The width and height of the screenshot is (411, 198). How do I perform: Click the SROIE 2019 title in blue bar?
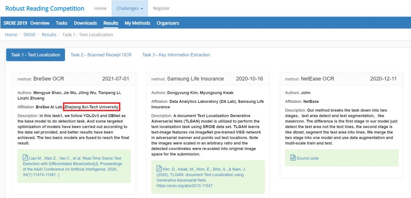point(15,23)
